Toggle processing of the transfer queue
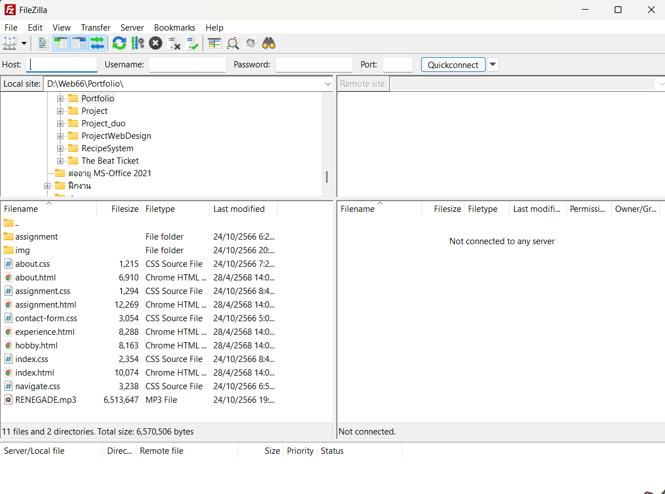Screen dimensions: 665x494 coord(137,43)
